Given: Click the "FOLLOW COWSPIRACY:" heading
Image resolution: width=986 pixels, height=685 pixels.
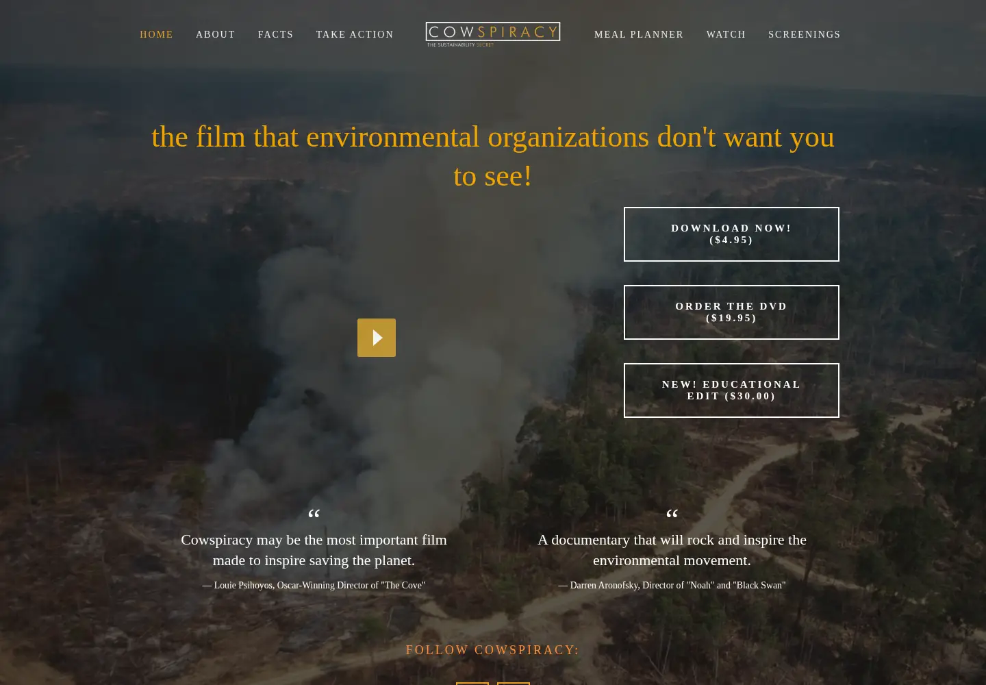Looking at the screenshot, I should pos(493,650).
